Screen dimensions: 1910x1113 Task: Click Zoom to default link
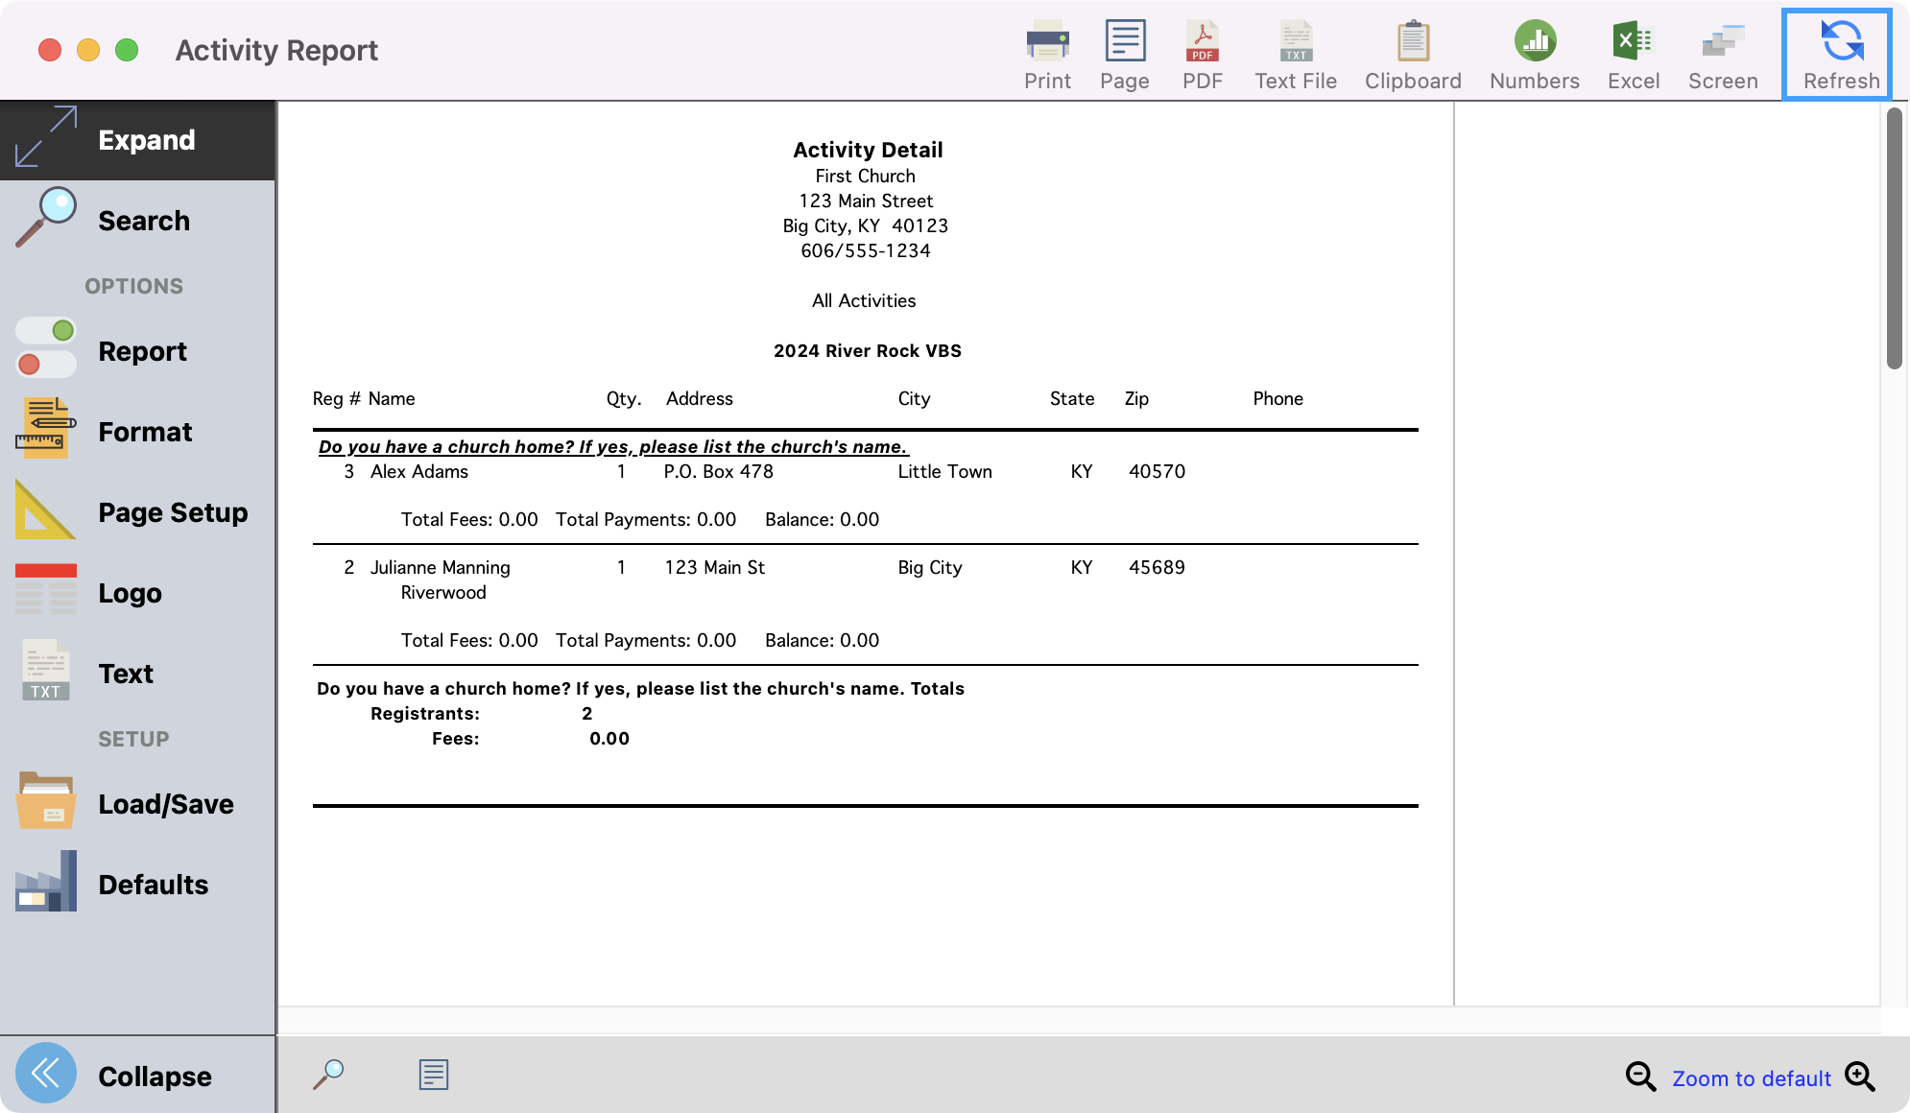pos(1751,1078)
